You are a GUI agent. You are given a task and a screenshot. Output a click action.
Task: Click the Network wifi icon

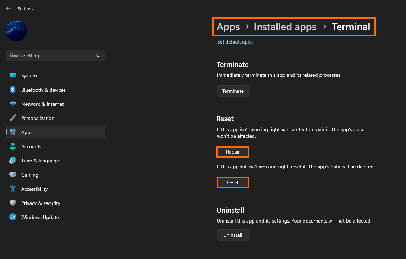click(13, 104)
